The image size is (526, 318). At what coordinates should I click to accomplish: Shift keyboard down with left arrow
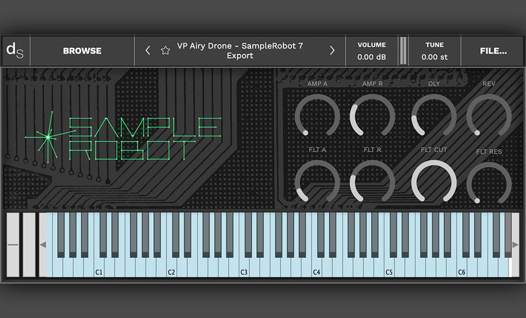click(x=43, y=245)
